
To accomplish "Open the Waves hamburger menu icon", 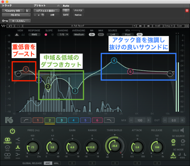I will coord(187,26).
